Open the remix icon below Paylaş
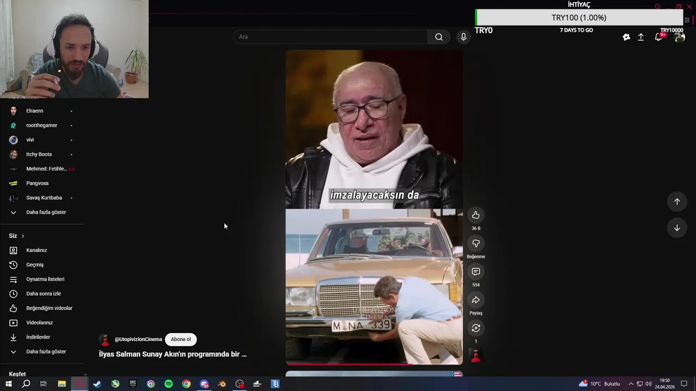The image size is (696, 391). 476,328
